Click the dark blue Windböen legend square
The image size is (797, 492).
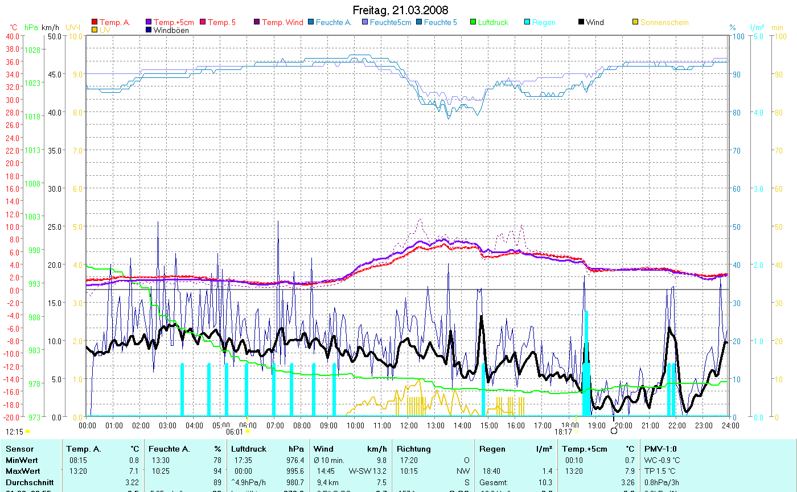click(x=149, y=30)
